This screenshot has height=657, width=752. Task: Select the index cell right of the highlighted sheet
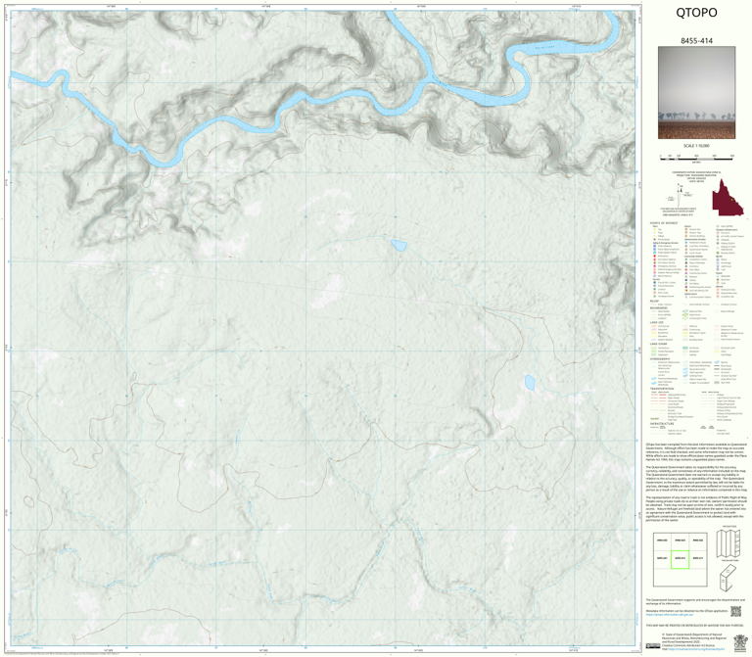click(x=698, y=559)
